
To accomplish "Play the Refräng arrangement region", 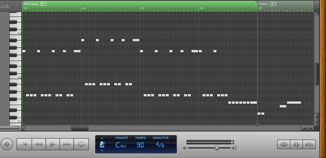I will click(43, 4).
